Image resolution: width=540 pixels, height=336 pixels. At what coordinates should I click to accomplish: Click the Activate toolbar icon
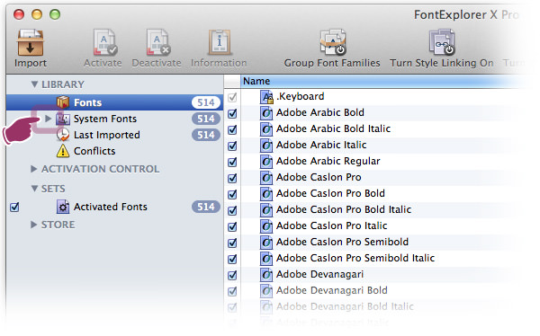[104, 42]
